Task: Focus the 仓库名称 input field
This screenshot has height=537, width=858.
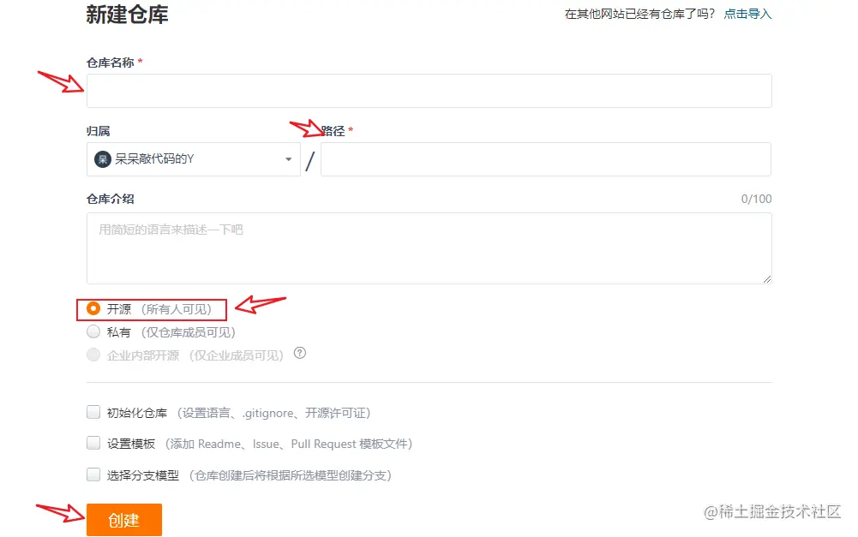Action: click(x=429, y=91)
